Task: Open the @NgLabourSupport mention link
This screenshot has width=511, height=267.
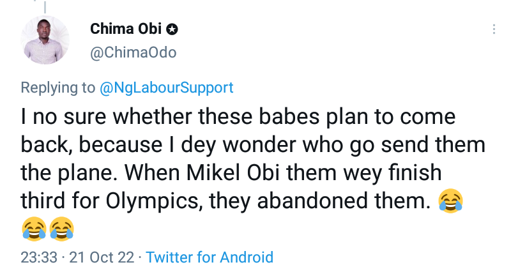Action: pos(167,88)
